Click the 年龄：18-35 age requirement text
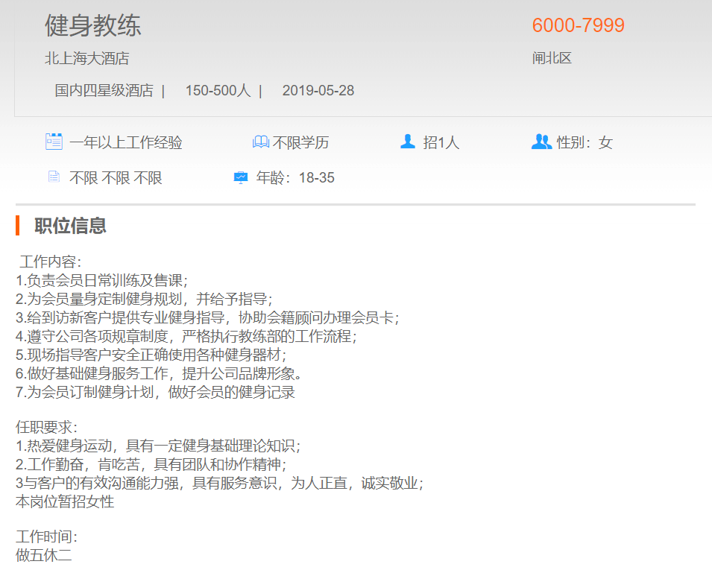Screen dimensions: 712x570 pyautogui.click(x=295, y=178)
